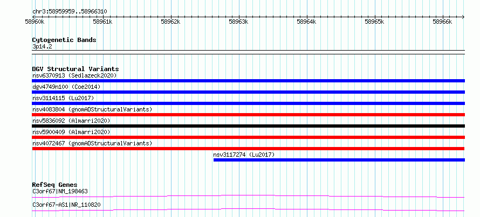Image resolution: width=480 pixels, height=217 pixels.
Task: Open dgv4749n100 (Coe2014) variant label
Action: click(66, 87)
